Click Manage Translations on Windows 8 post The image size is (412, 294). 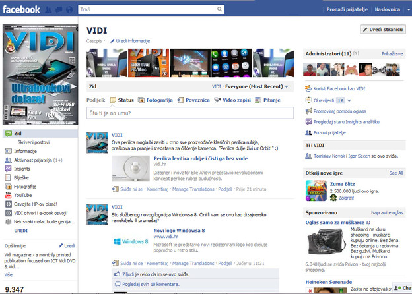click(193, 263)
